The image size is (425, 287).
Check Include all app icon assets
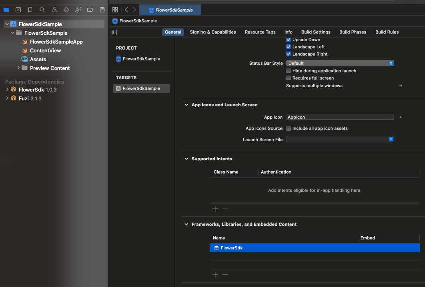(289, 128)
